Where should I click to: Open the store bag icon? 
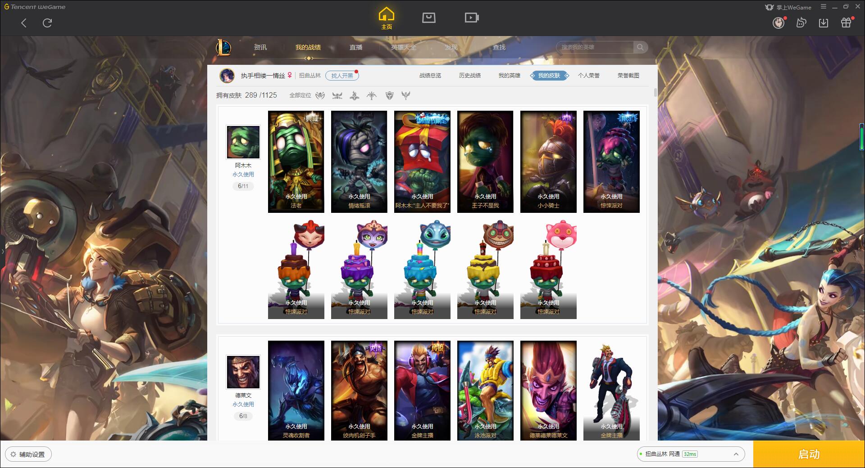click(429, 18)
